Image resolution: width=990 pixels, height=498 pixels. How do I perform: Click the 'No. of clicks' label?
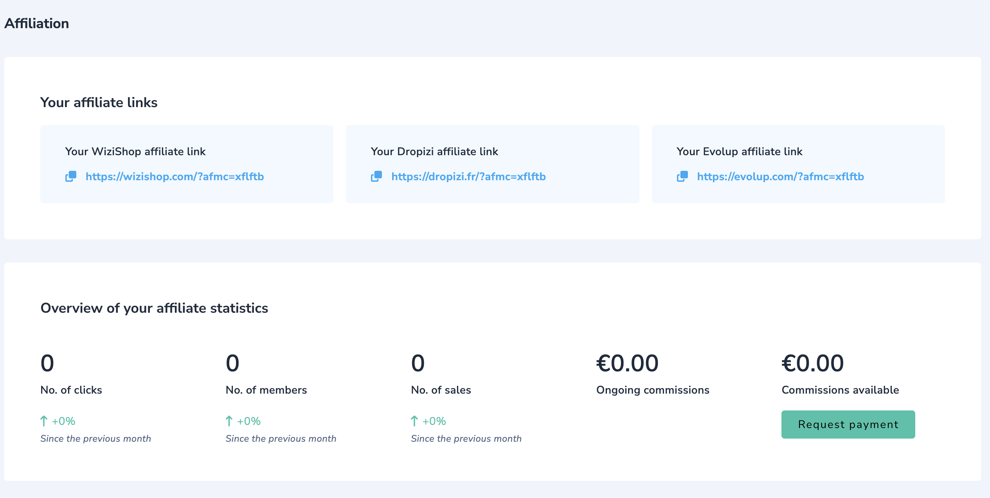pyautogui.click(x=71, y=390)
